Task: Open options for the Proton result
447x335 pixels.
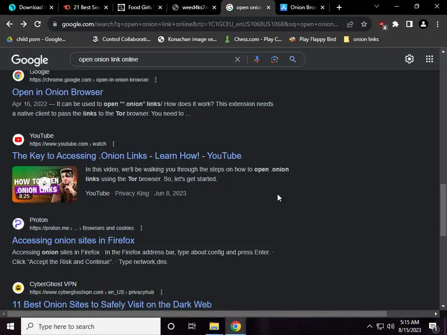Action: (x=141, y=228)
